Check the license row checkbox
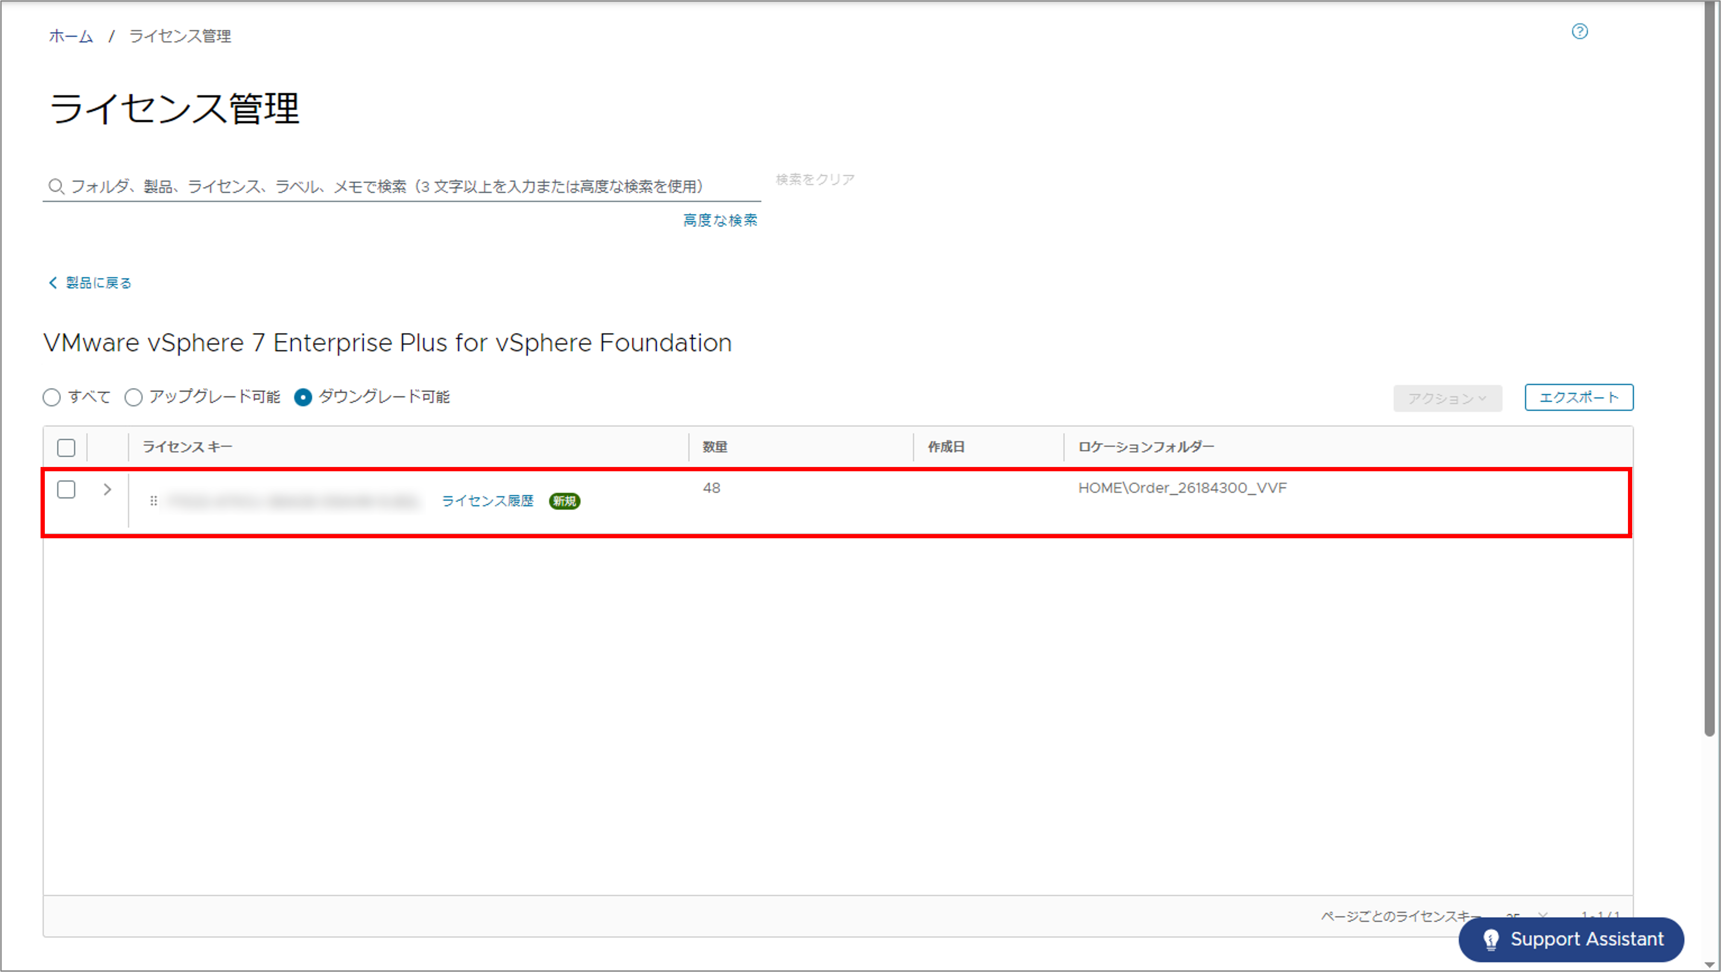This screenshot has width=1721, height=972. coord(66,489)
